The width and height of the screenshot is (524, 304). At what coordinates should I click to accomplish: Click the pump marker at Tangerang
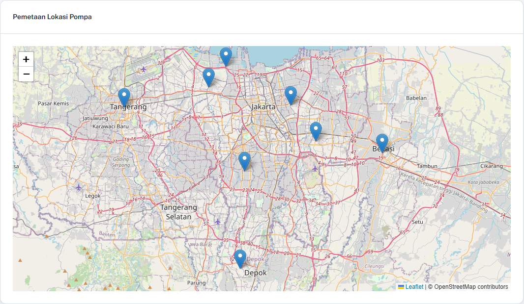pyautogui.click(x=124, y=97)
